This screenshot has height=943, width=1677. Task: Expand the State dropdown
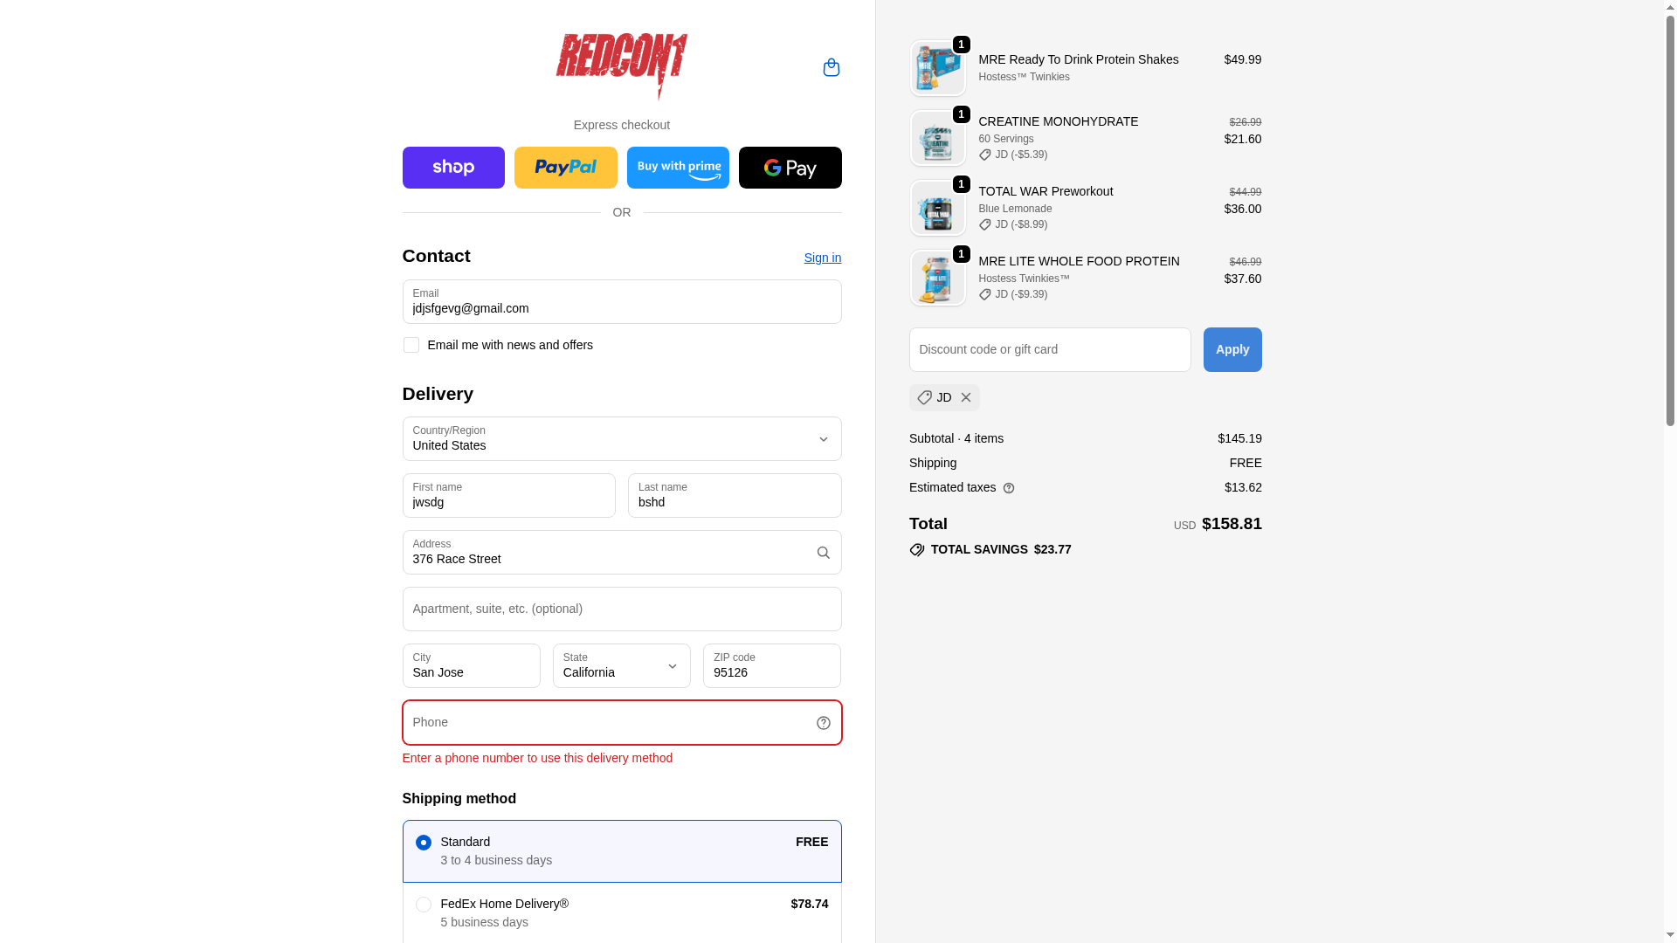pos(622,665)
